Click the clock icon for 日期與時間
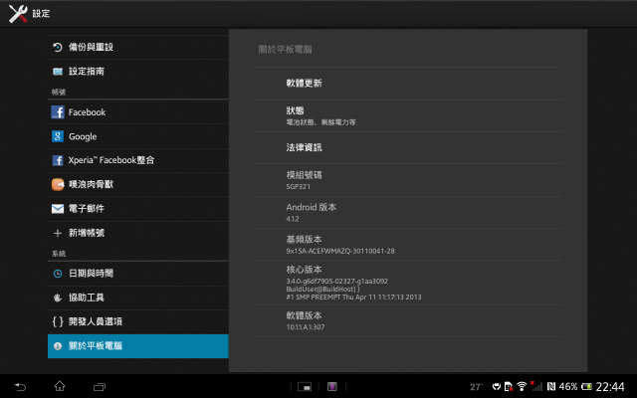 58,274
